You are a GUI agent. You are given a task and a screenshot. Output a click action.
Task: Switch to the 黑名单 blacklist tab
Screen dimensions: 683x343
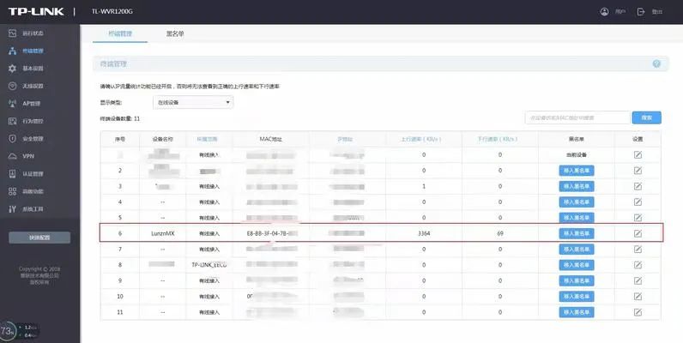tap(175, 33)
